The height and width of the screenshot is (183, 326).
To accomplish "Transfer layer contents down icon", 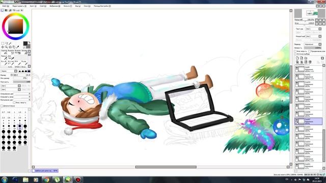I will [297, 62].
